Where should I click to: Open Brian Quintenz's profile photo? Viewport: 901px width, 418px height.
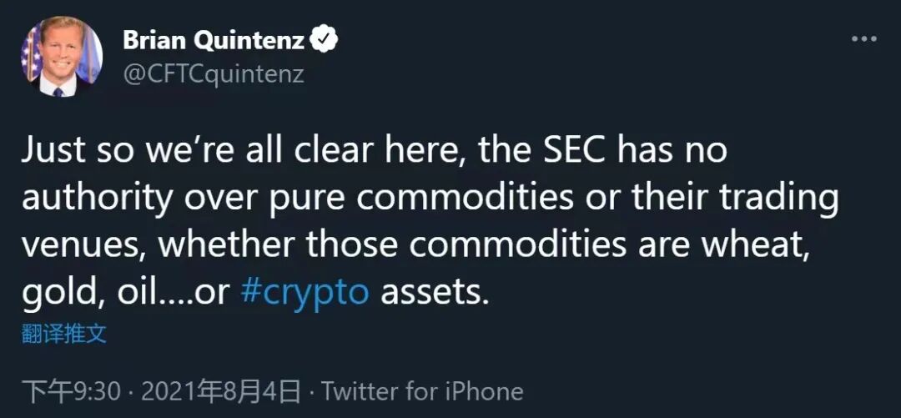(x=61, y=56)
